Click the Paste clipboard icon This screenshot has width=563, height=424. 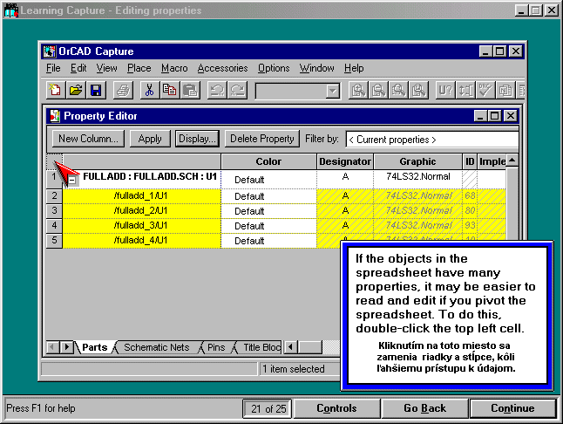click(189, 90)
